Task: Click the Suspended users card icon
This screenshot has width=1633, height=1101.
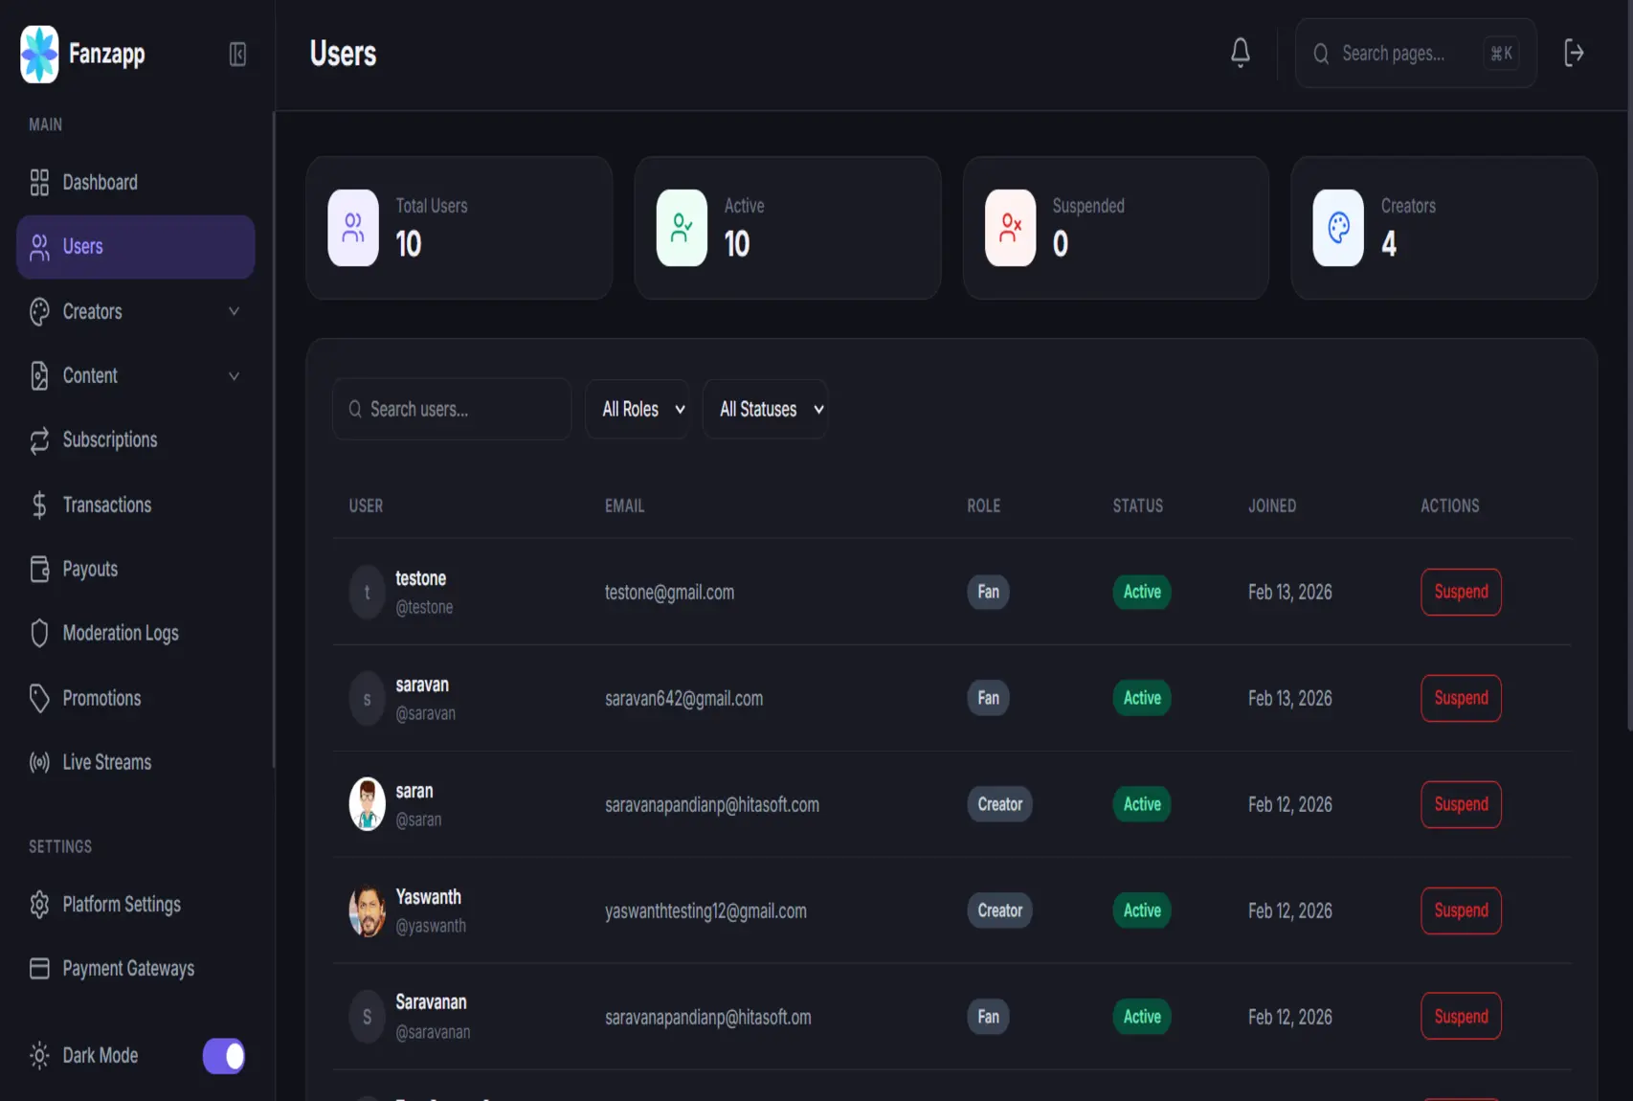Action: (x=1010, y=228)
